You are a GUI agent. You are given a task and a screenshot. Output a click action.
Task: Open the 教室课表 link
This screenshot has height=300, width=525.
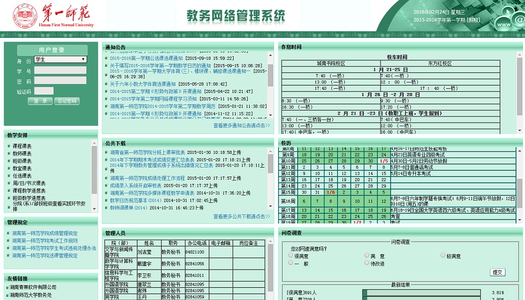pyautogui.click(x=22, y=168)
